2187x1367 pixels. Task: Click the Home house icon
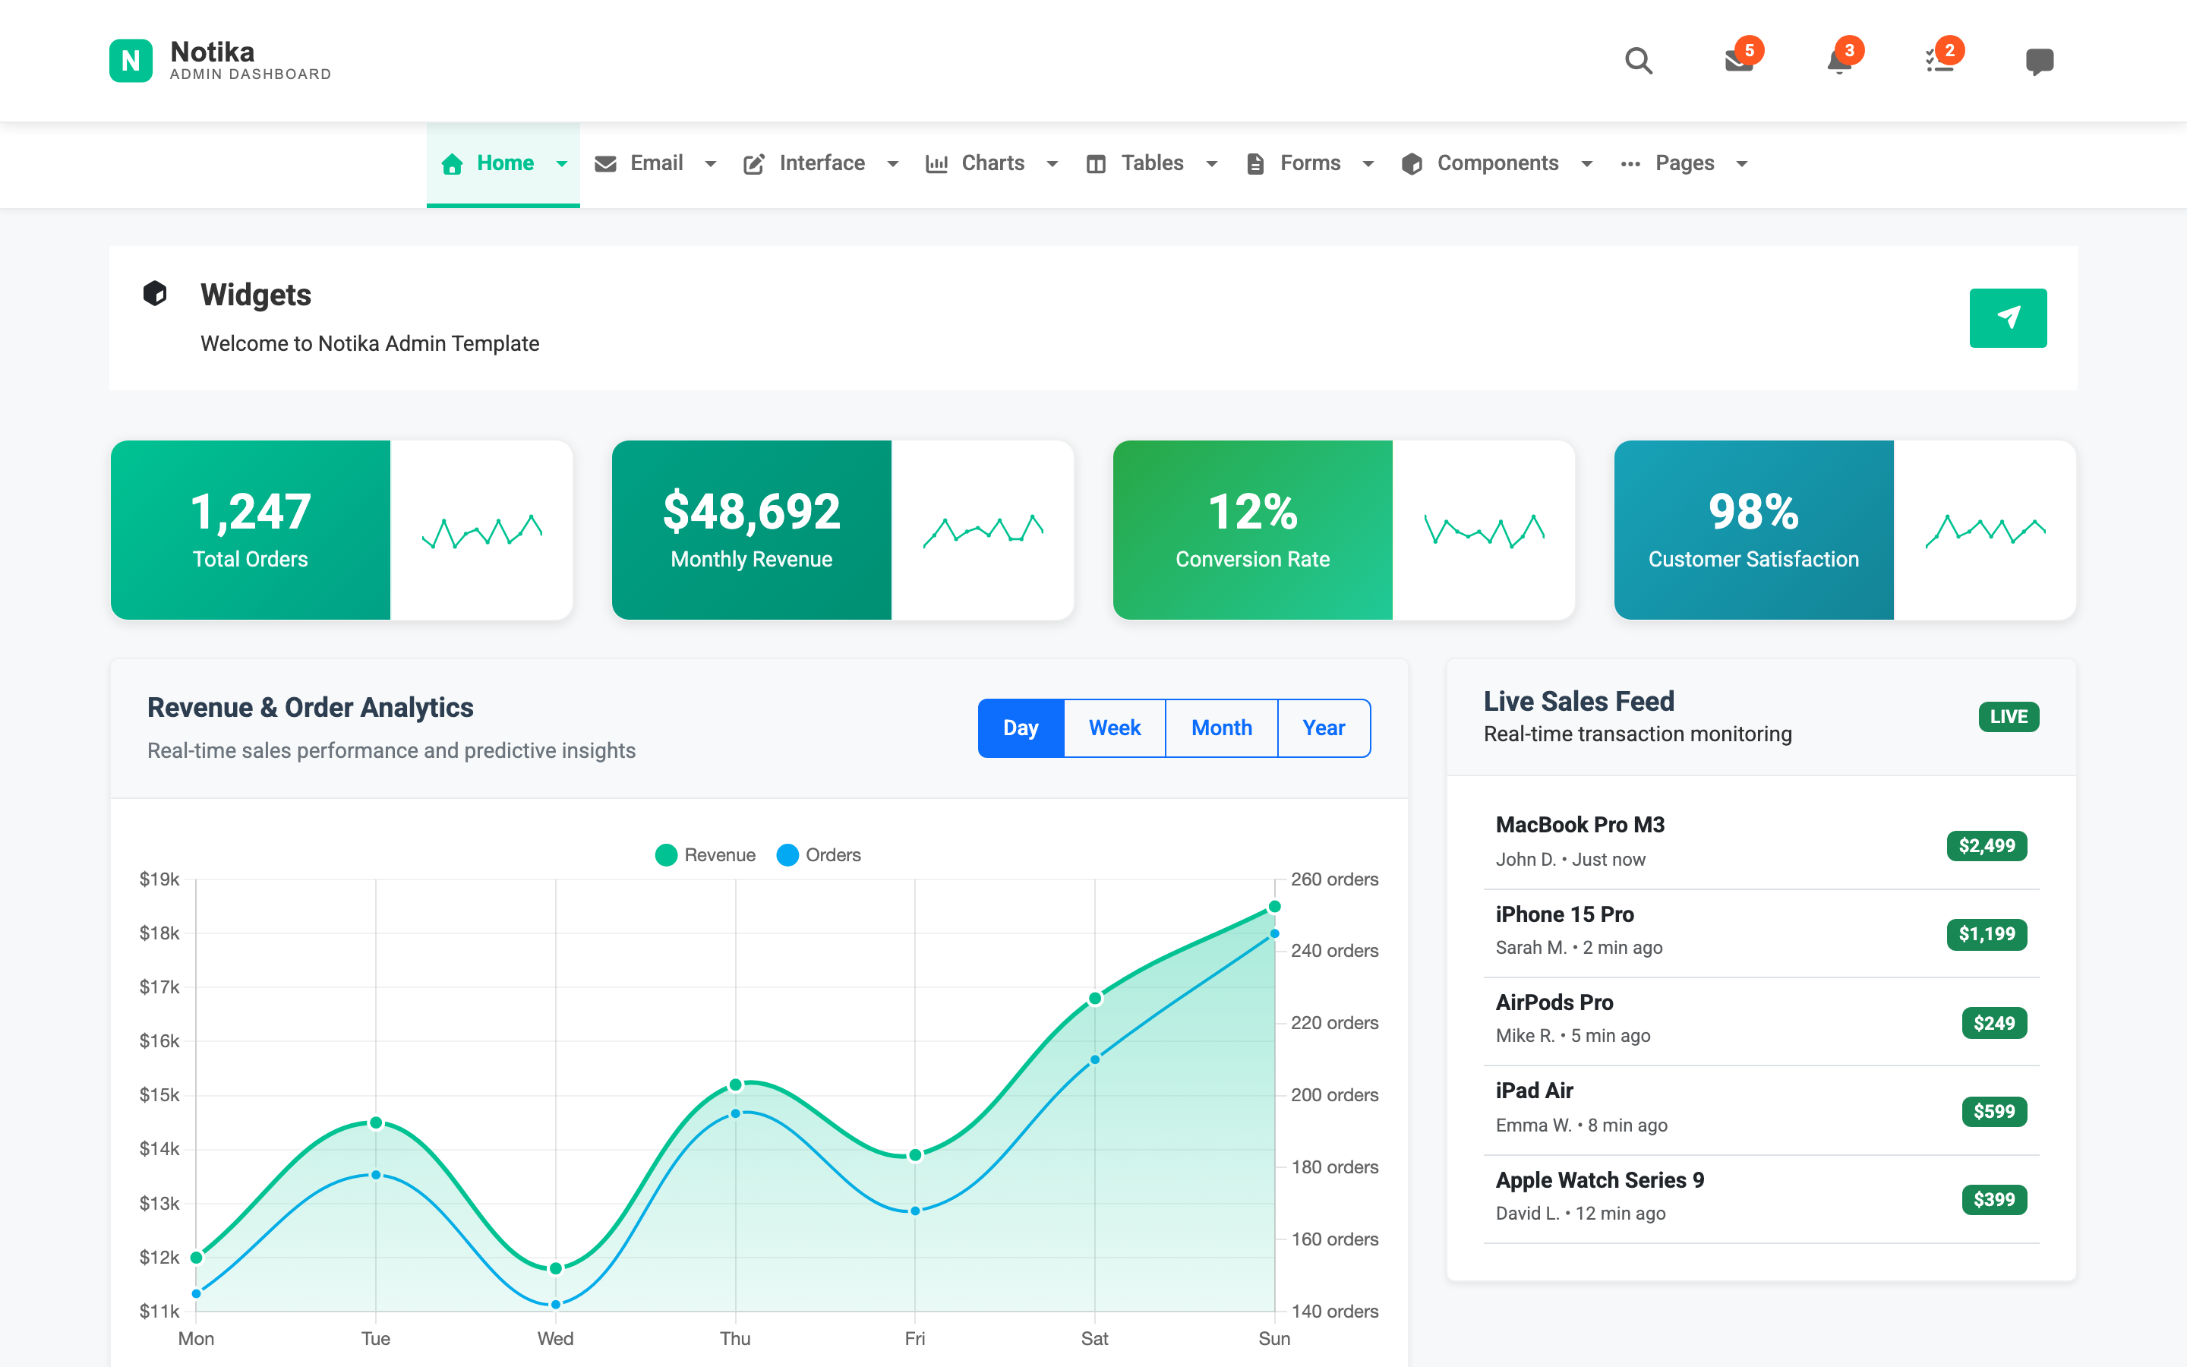pyautogui.click(x=452, y=163)
